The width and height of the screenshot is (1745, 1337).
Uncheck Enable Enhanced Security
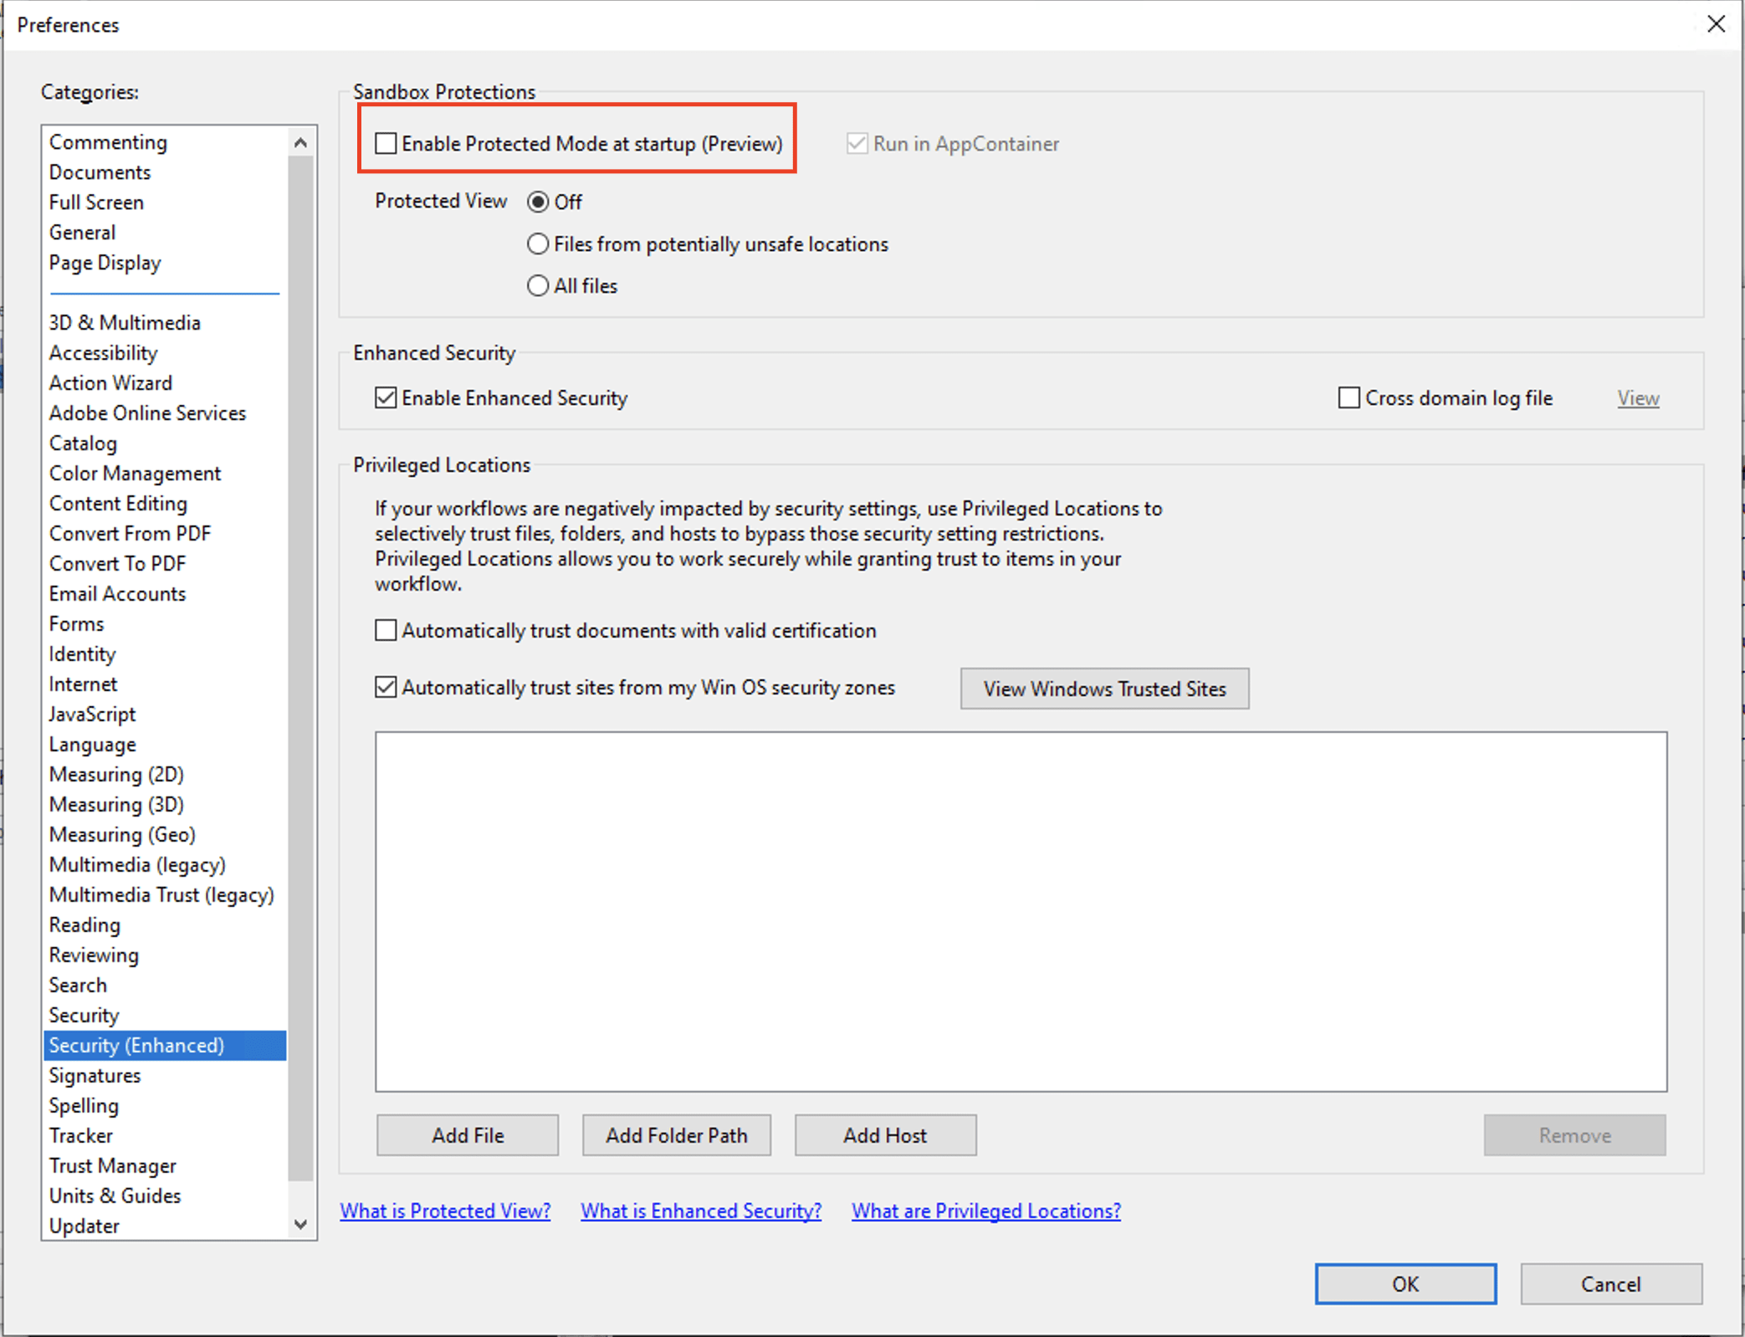386,397
